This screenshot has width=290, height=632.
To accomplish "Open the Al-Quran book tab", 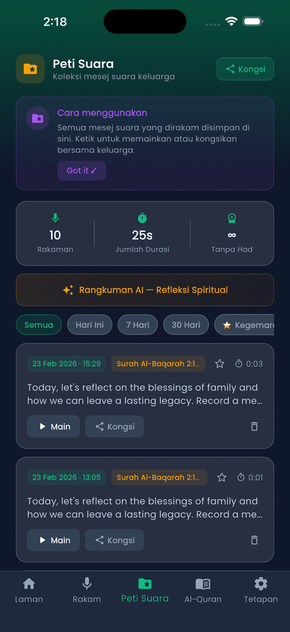I will click(x=203, y=590).
